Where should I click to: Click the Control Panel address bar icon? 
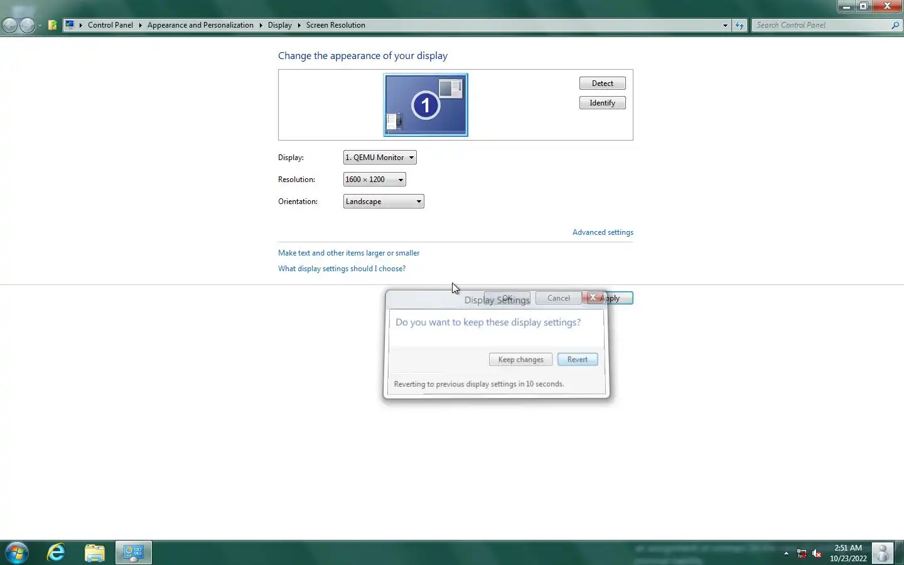[x=70, y=25]
